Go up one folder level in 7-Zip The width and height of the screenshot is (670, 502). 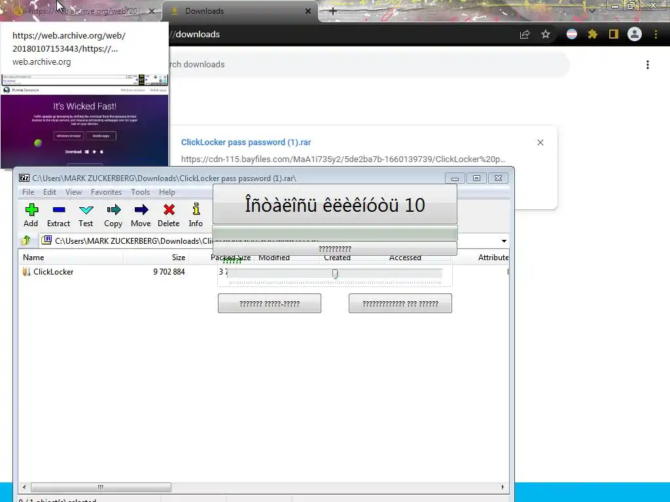[x=26, y=241]
